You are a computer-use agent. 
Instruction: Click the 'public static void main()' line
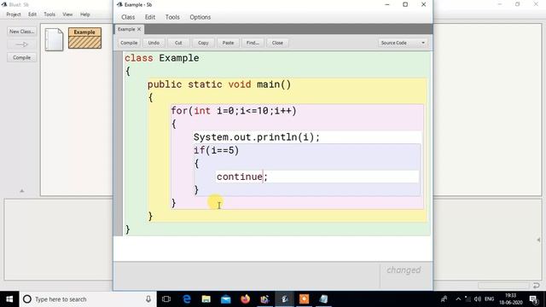[219, 84]
